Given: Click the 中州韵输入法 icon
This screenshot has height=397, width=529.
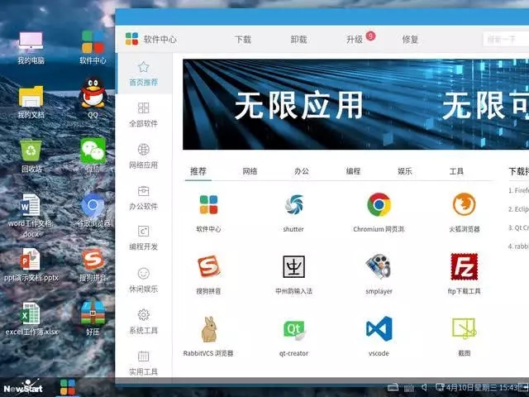Looking at the screenshot, I should (294, 266).
